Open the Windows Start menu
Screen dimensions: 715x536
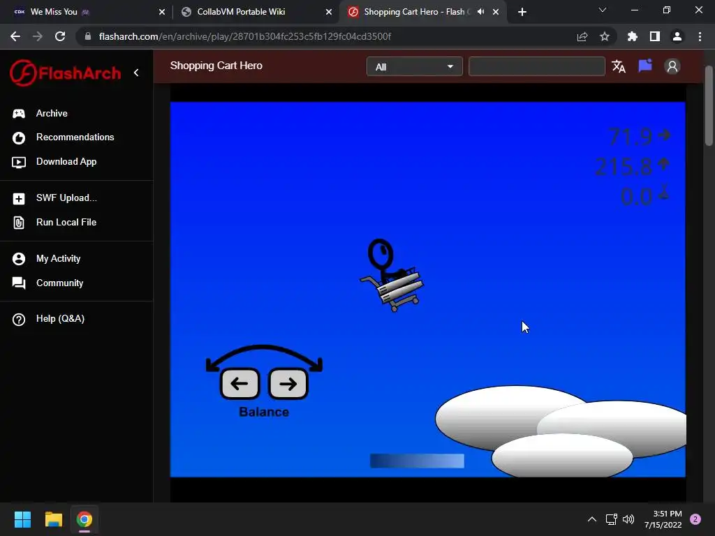click(22, 519)
